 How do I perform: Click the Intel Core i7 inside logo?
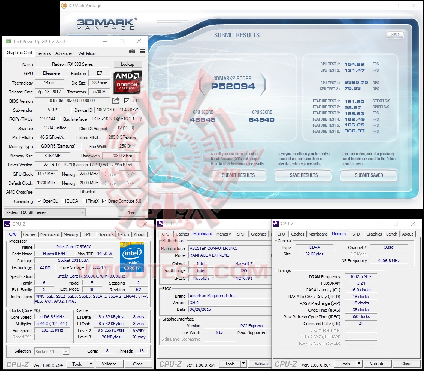click(132, 257)
